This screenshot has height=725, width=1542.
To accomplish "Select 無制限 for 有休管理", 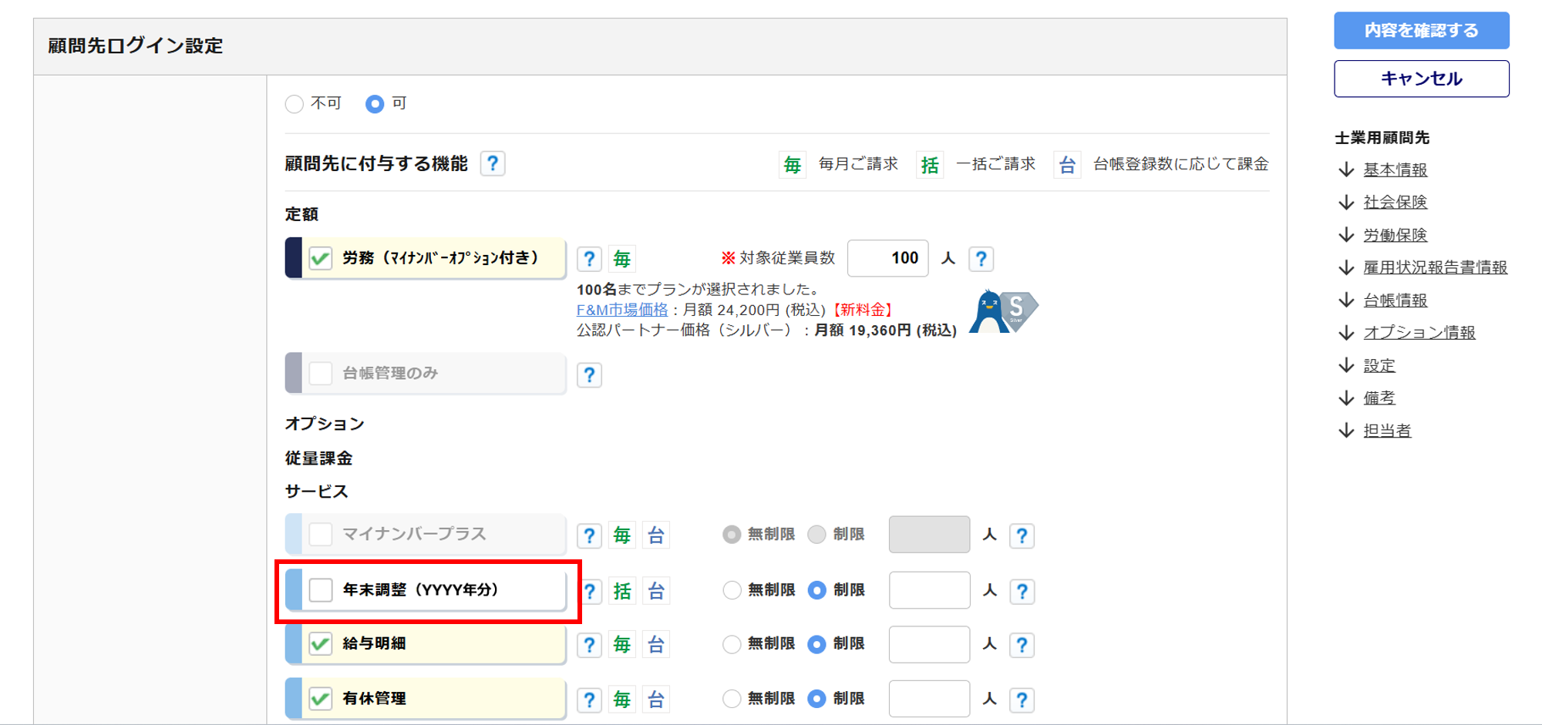I will pos(732,699).
